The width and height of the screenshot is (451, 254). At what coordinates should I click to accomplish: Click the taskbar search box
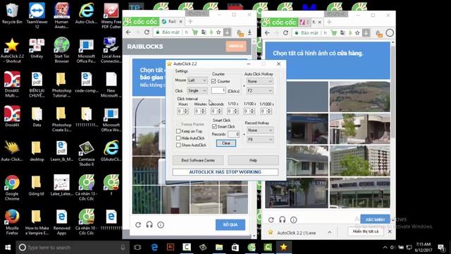tap(73, 248)
